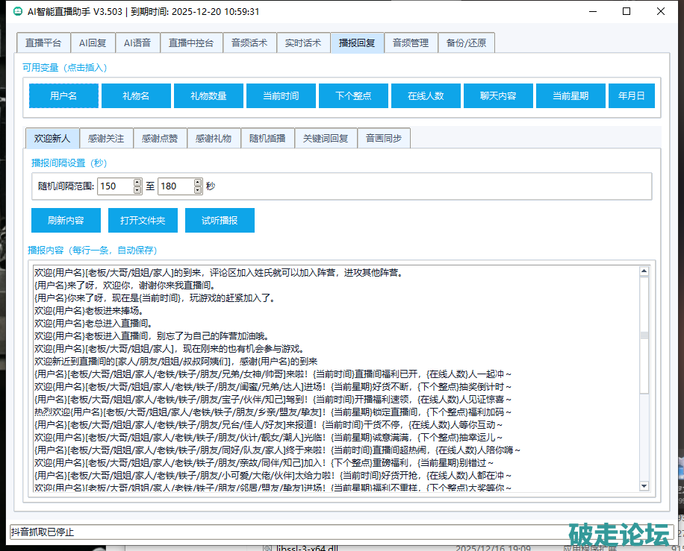Insert the 用户名 variable
The image size is (684, 551).
click(x=63, y=96)
